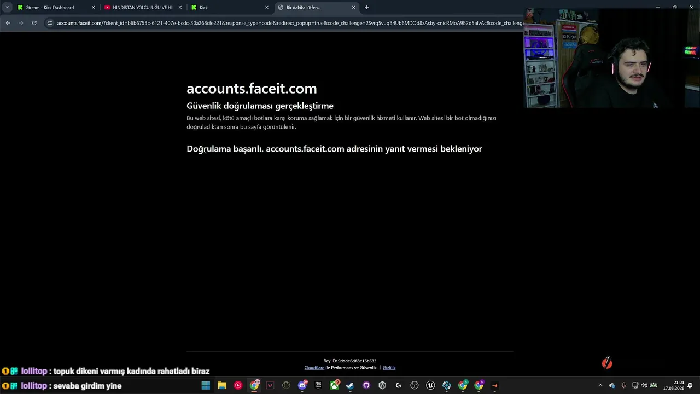Click the webcam overlay thumbnail
The width and height of the screenshot is (700, 394).
tap(612, 59)
